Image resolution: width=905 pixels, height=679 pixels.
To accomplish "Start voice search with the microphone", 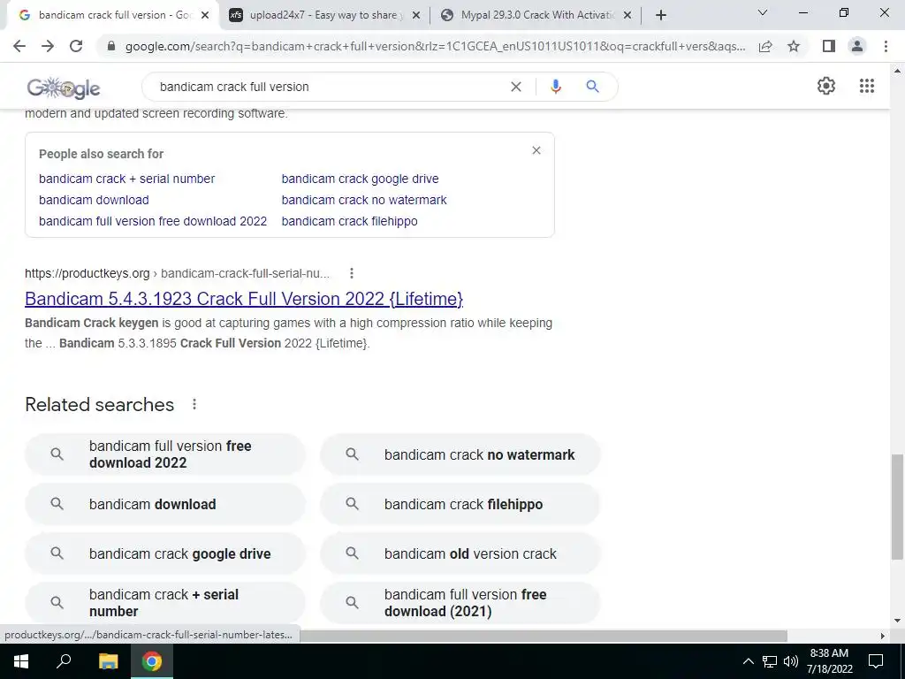I will (556, 87).
